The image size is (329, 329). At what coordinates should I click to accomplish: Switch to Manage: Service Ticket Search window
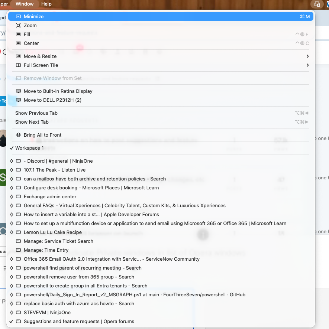click(x=161, y=241)
